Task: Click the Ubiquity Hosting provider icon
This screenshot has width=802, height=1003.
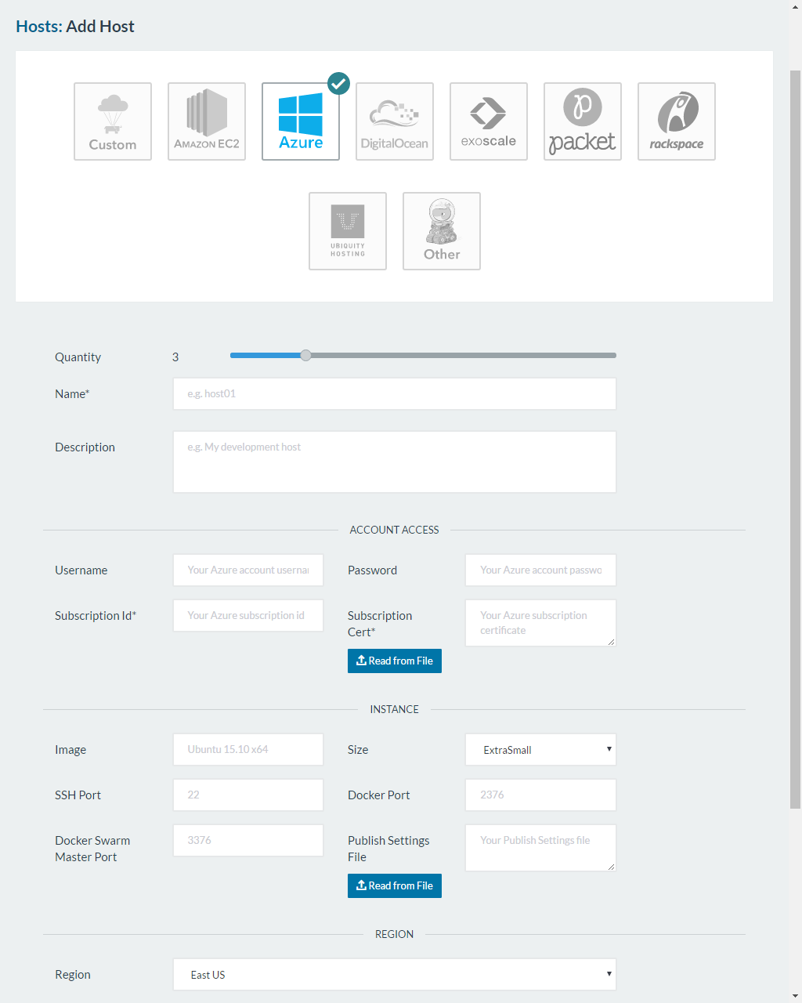Action: point(347,230)
